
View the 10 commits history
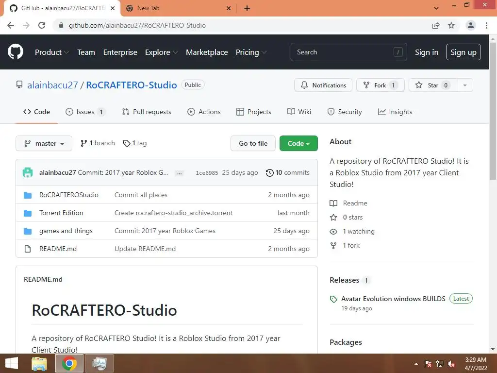tap(287, 172)
